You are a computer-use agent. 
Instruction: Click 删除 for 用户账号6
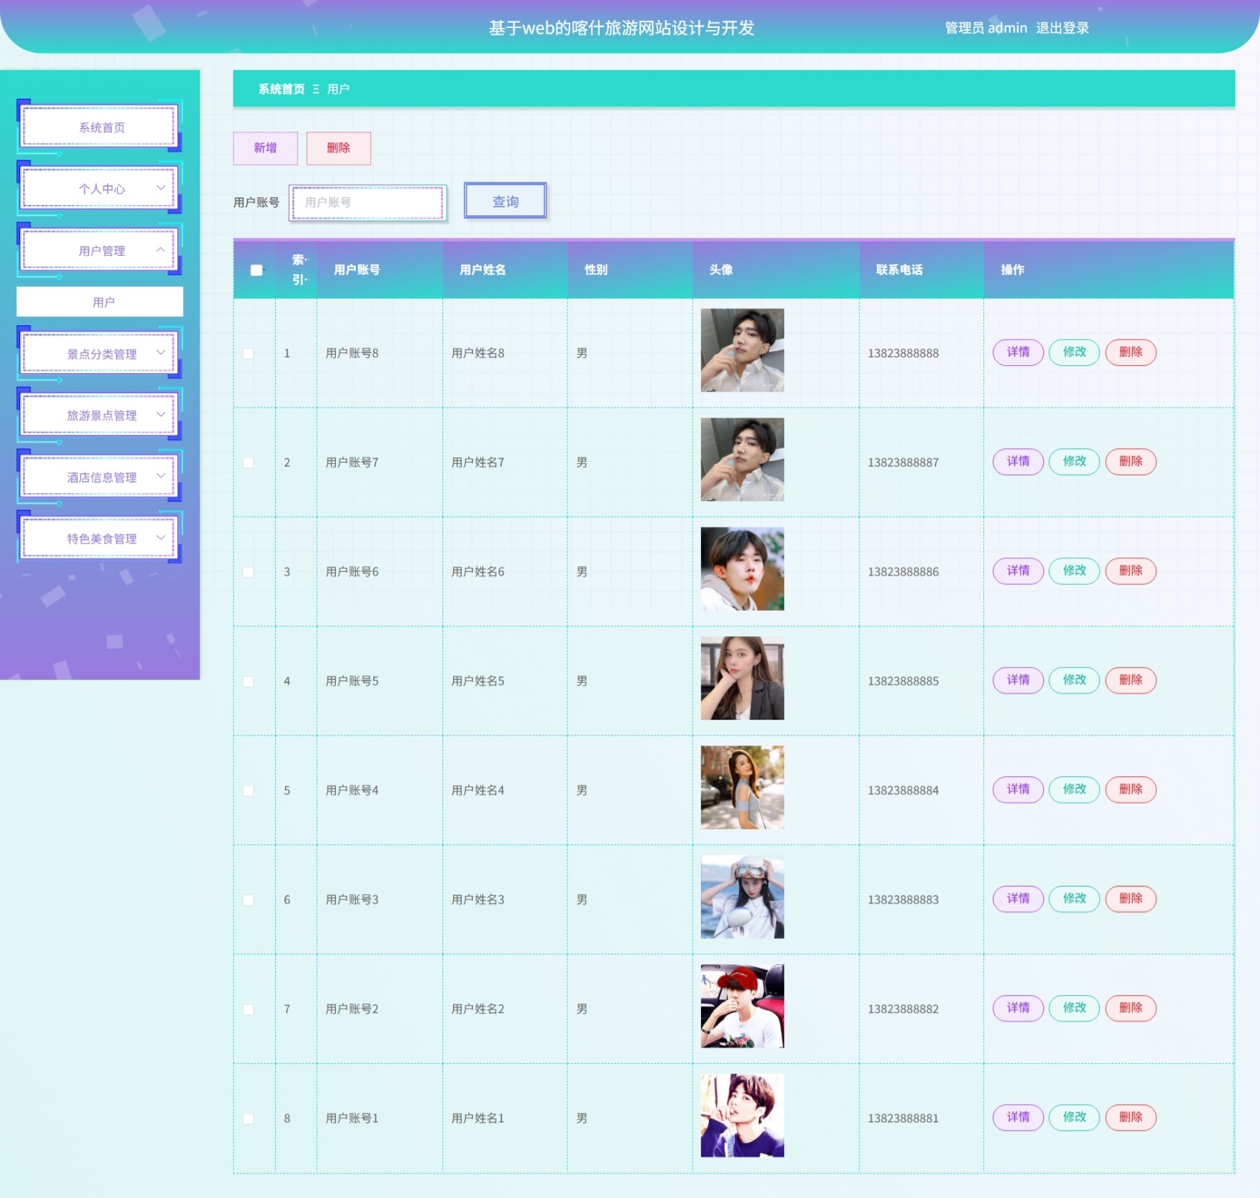click(1130, 571)
